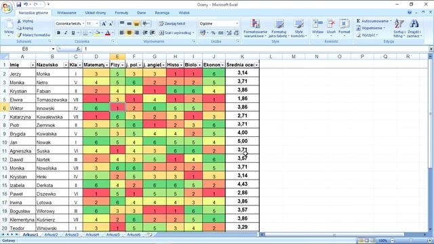Center cell text horizontally

[x=129, y=33]
